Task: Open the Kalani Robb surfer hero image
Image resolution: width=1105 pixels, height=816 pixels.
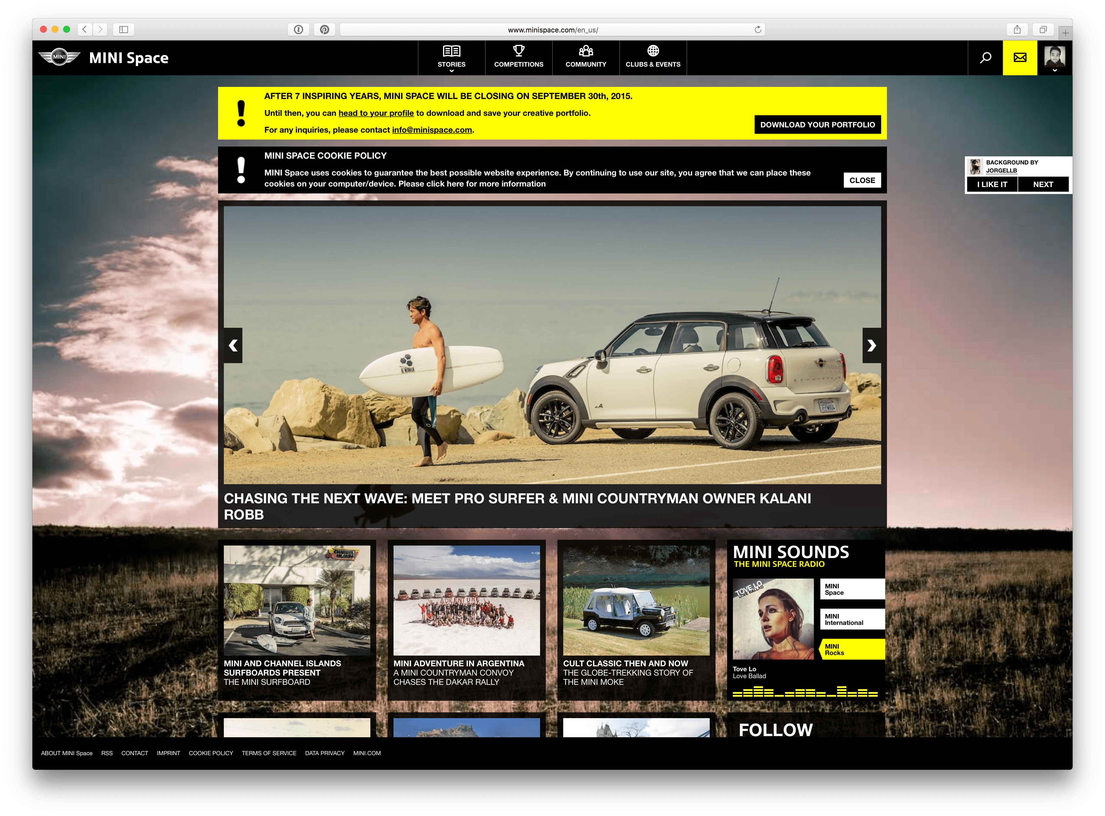Action: click(x=552, y=345)
